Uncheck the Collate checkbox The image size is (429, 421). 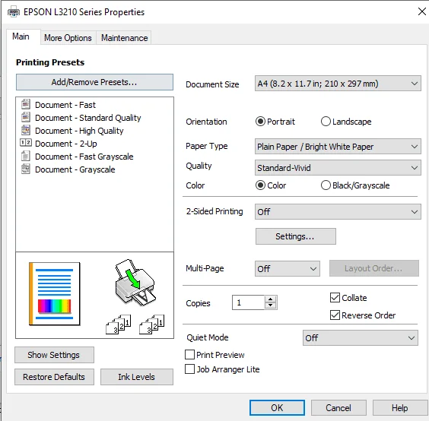tap(335, 297)
